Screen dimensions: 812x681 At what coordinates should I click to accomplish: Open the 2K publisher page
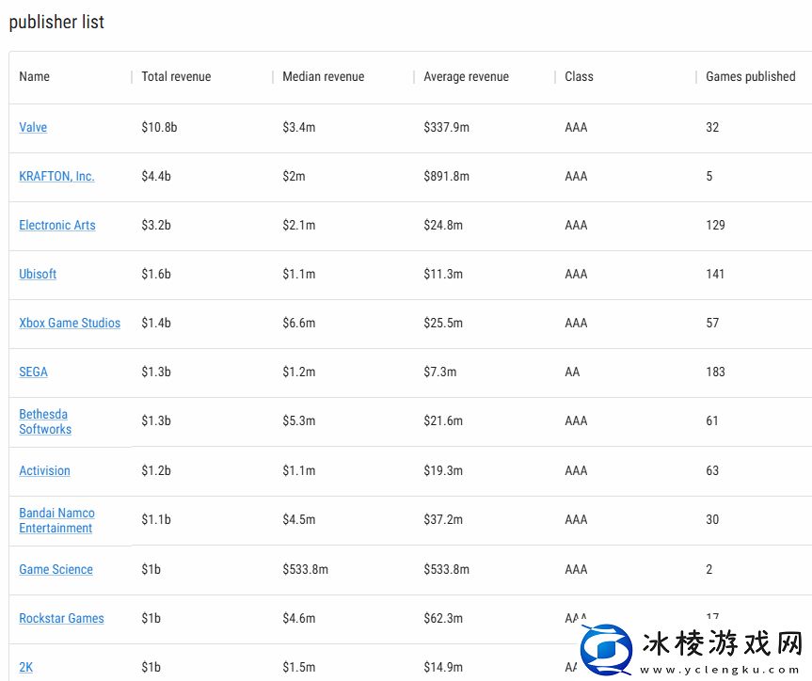pyautogui.click(x=25, y=667)
